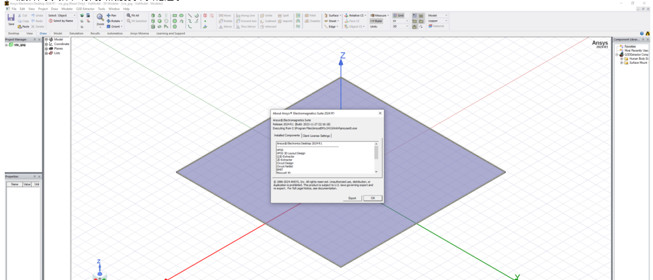
Task: Select the Pan tool
Action: (x=112, y=15)
